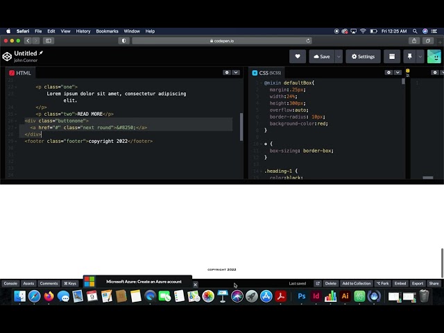
Task: Click the Export button
Action: point(418,283)
